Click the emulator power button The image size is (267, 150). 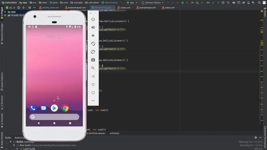coord(93,19)
